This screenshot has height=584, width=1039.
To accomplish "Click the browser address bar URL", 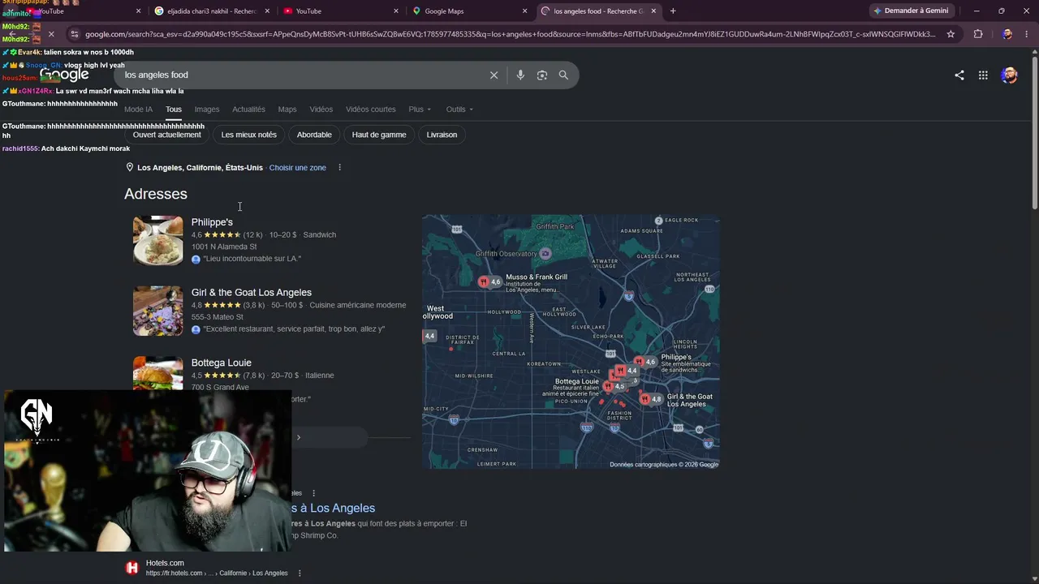I will click(511, 34).
